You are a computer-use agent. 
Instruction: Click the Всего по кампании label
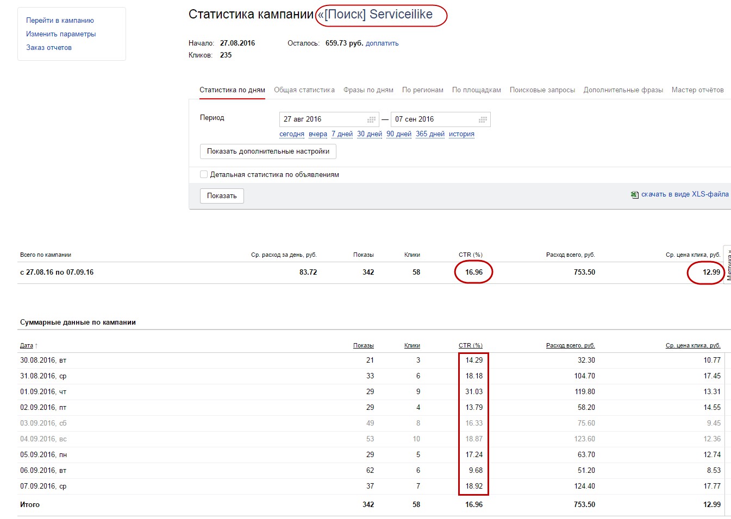point(46,255)
